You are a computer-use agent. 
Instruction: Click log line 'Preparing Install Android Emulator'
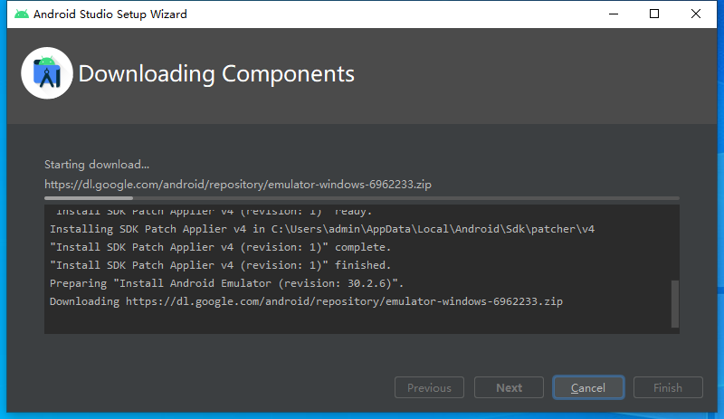227,283
